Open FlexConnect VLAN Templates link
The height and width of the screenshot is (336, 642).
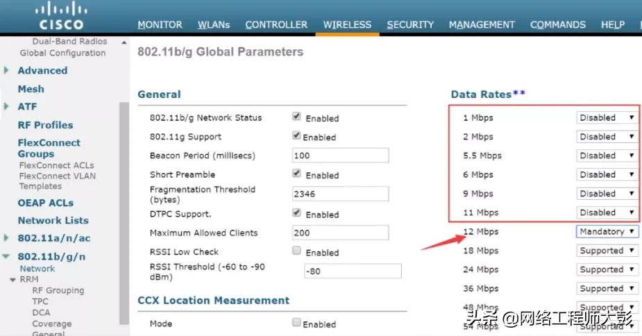(x=58, y=180)
